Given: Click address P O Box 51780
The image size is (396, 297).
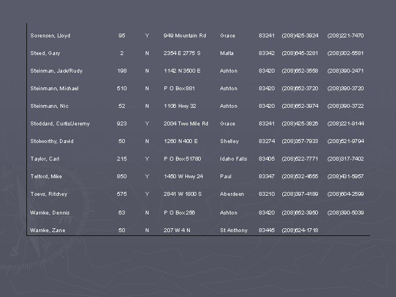Looking at the screenshot, I should click(182, 159).
